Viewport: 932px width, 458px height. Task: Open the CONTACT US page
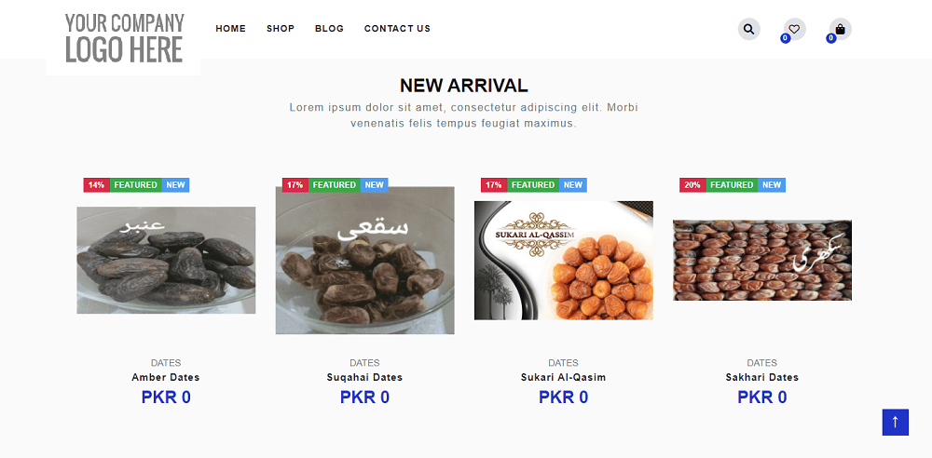(x=397, y=29)
